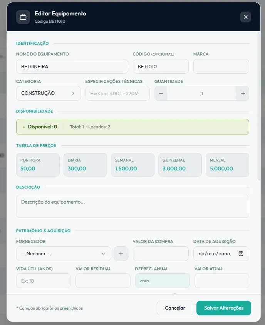Click the equipment icon in the header
Screen dimensions: 265x325
(23, 17)
